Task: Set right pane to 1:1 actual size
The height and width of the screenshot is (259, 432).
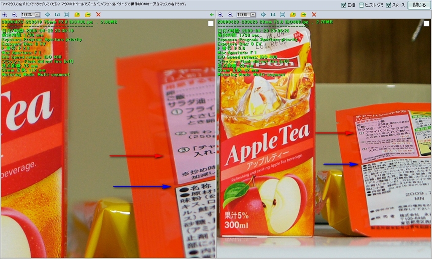Action: tap(273, 15)
